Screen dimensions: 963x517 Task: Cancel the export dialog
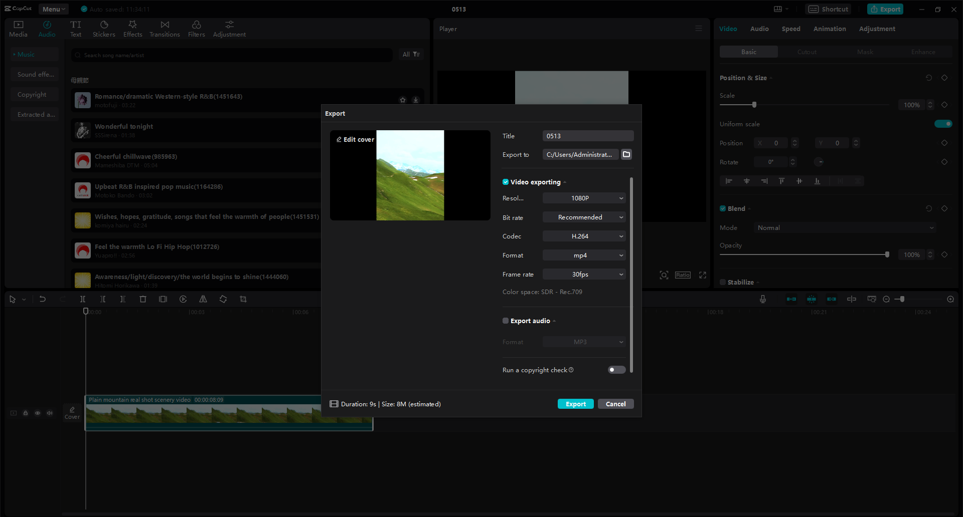click(x=615, y=404)
